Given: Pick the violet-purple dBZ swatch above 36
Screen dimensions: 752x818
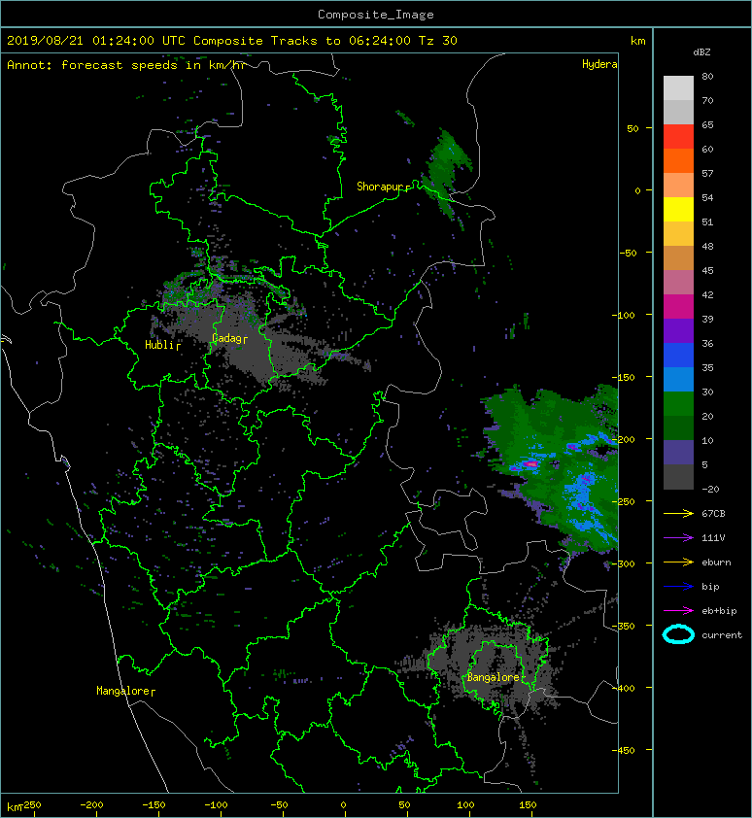Looking at the screenshot, I should pos(678,330).
